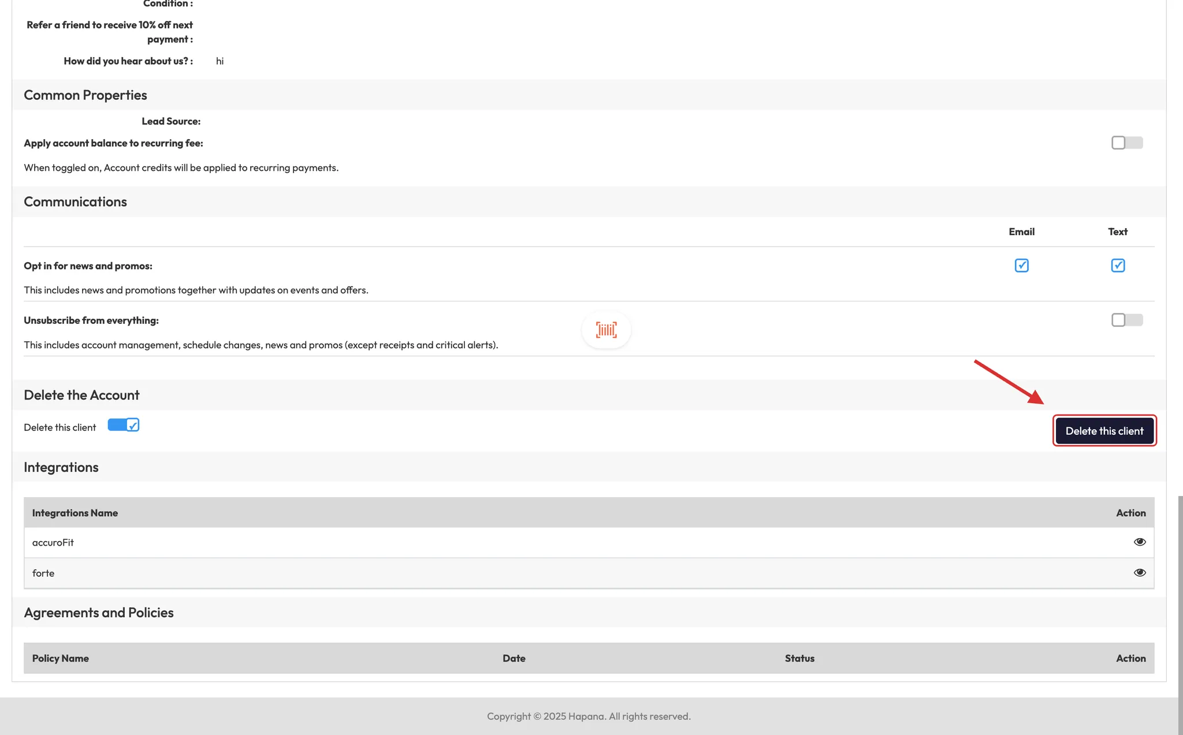Click the Status column header
The height and width of the screenshot is (735, 1183).
click(x=799, y=658)
